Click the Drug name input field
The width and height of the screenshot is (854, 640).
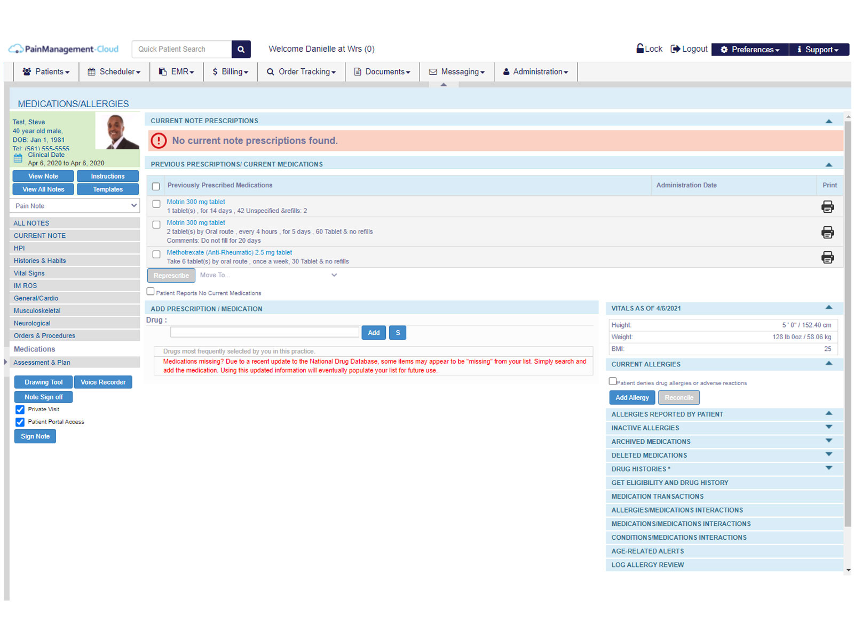pyautogui.click(x=265, y=332)
